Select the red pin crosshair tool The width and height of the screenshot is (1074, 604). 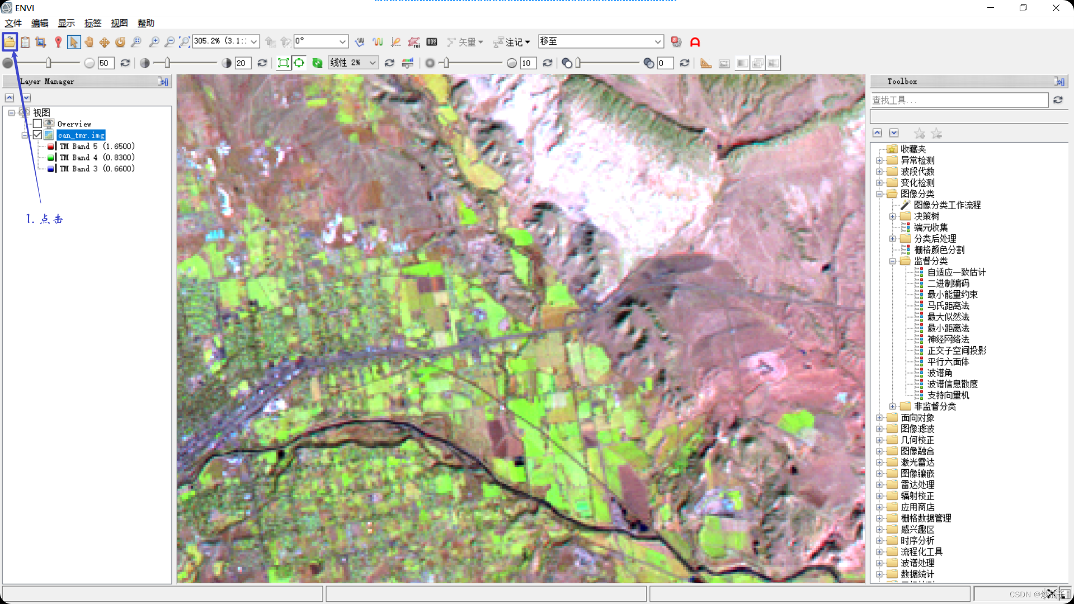click(58, 42)
